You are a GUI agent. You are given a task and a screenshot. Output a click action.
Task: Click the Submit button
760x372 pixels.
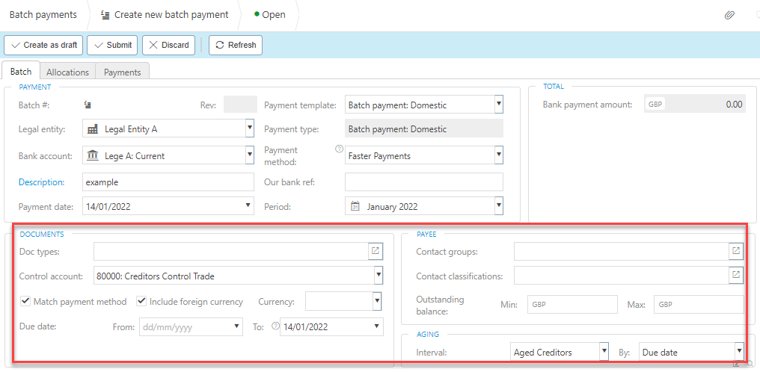(112, 45)
